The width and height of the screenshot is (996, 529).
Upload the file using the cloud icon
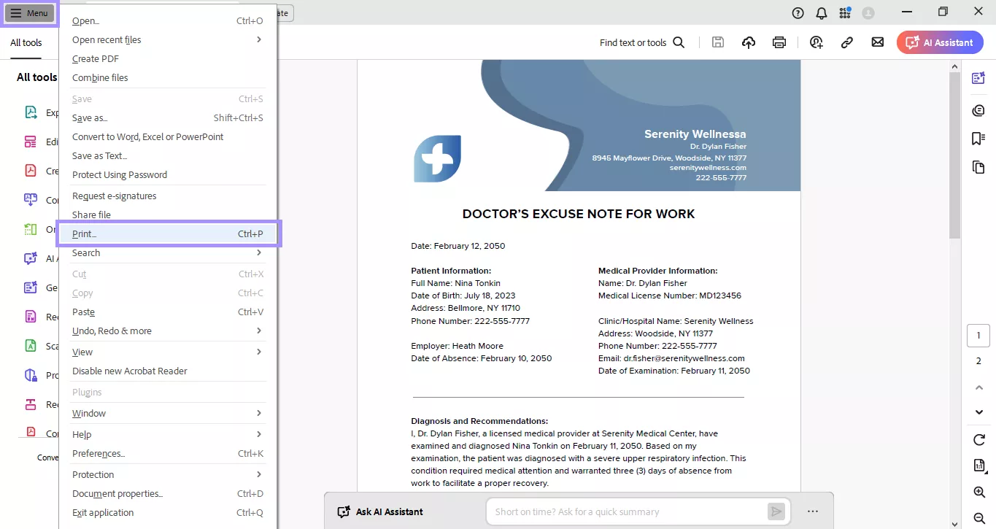tap(749, 42)
